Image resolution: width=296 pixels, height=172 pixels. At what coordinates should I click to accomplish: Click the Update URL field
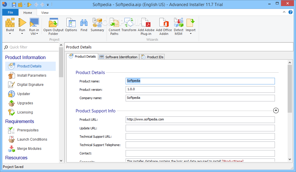pyautogui.click(x=200, y=128)
